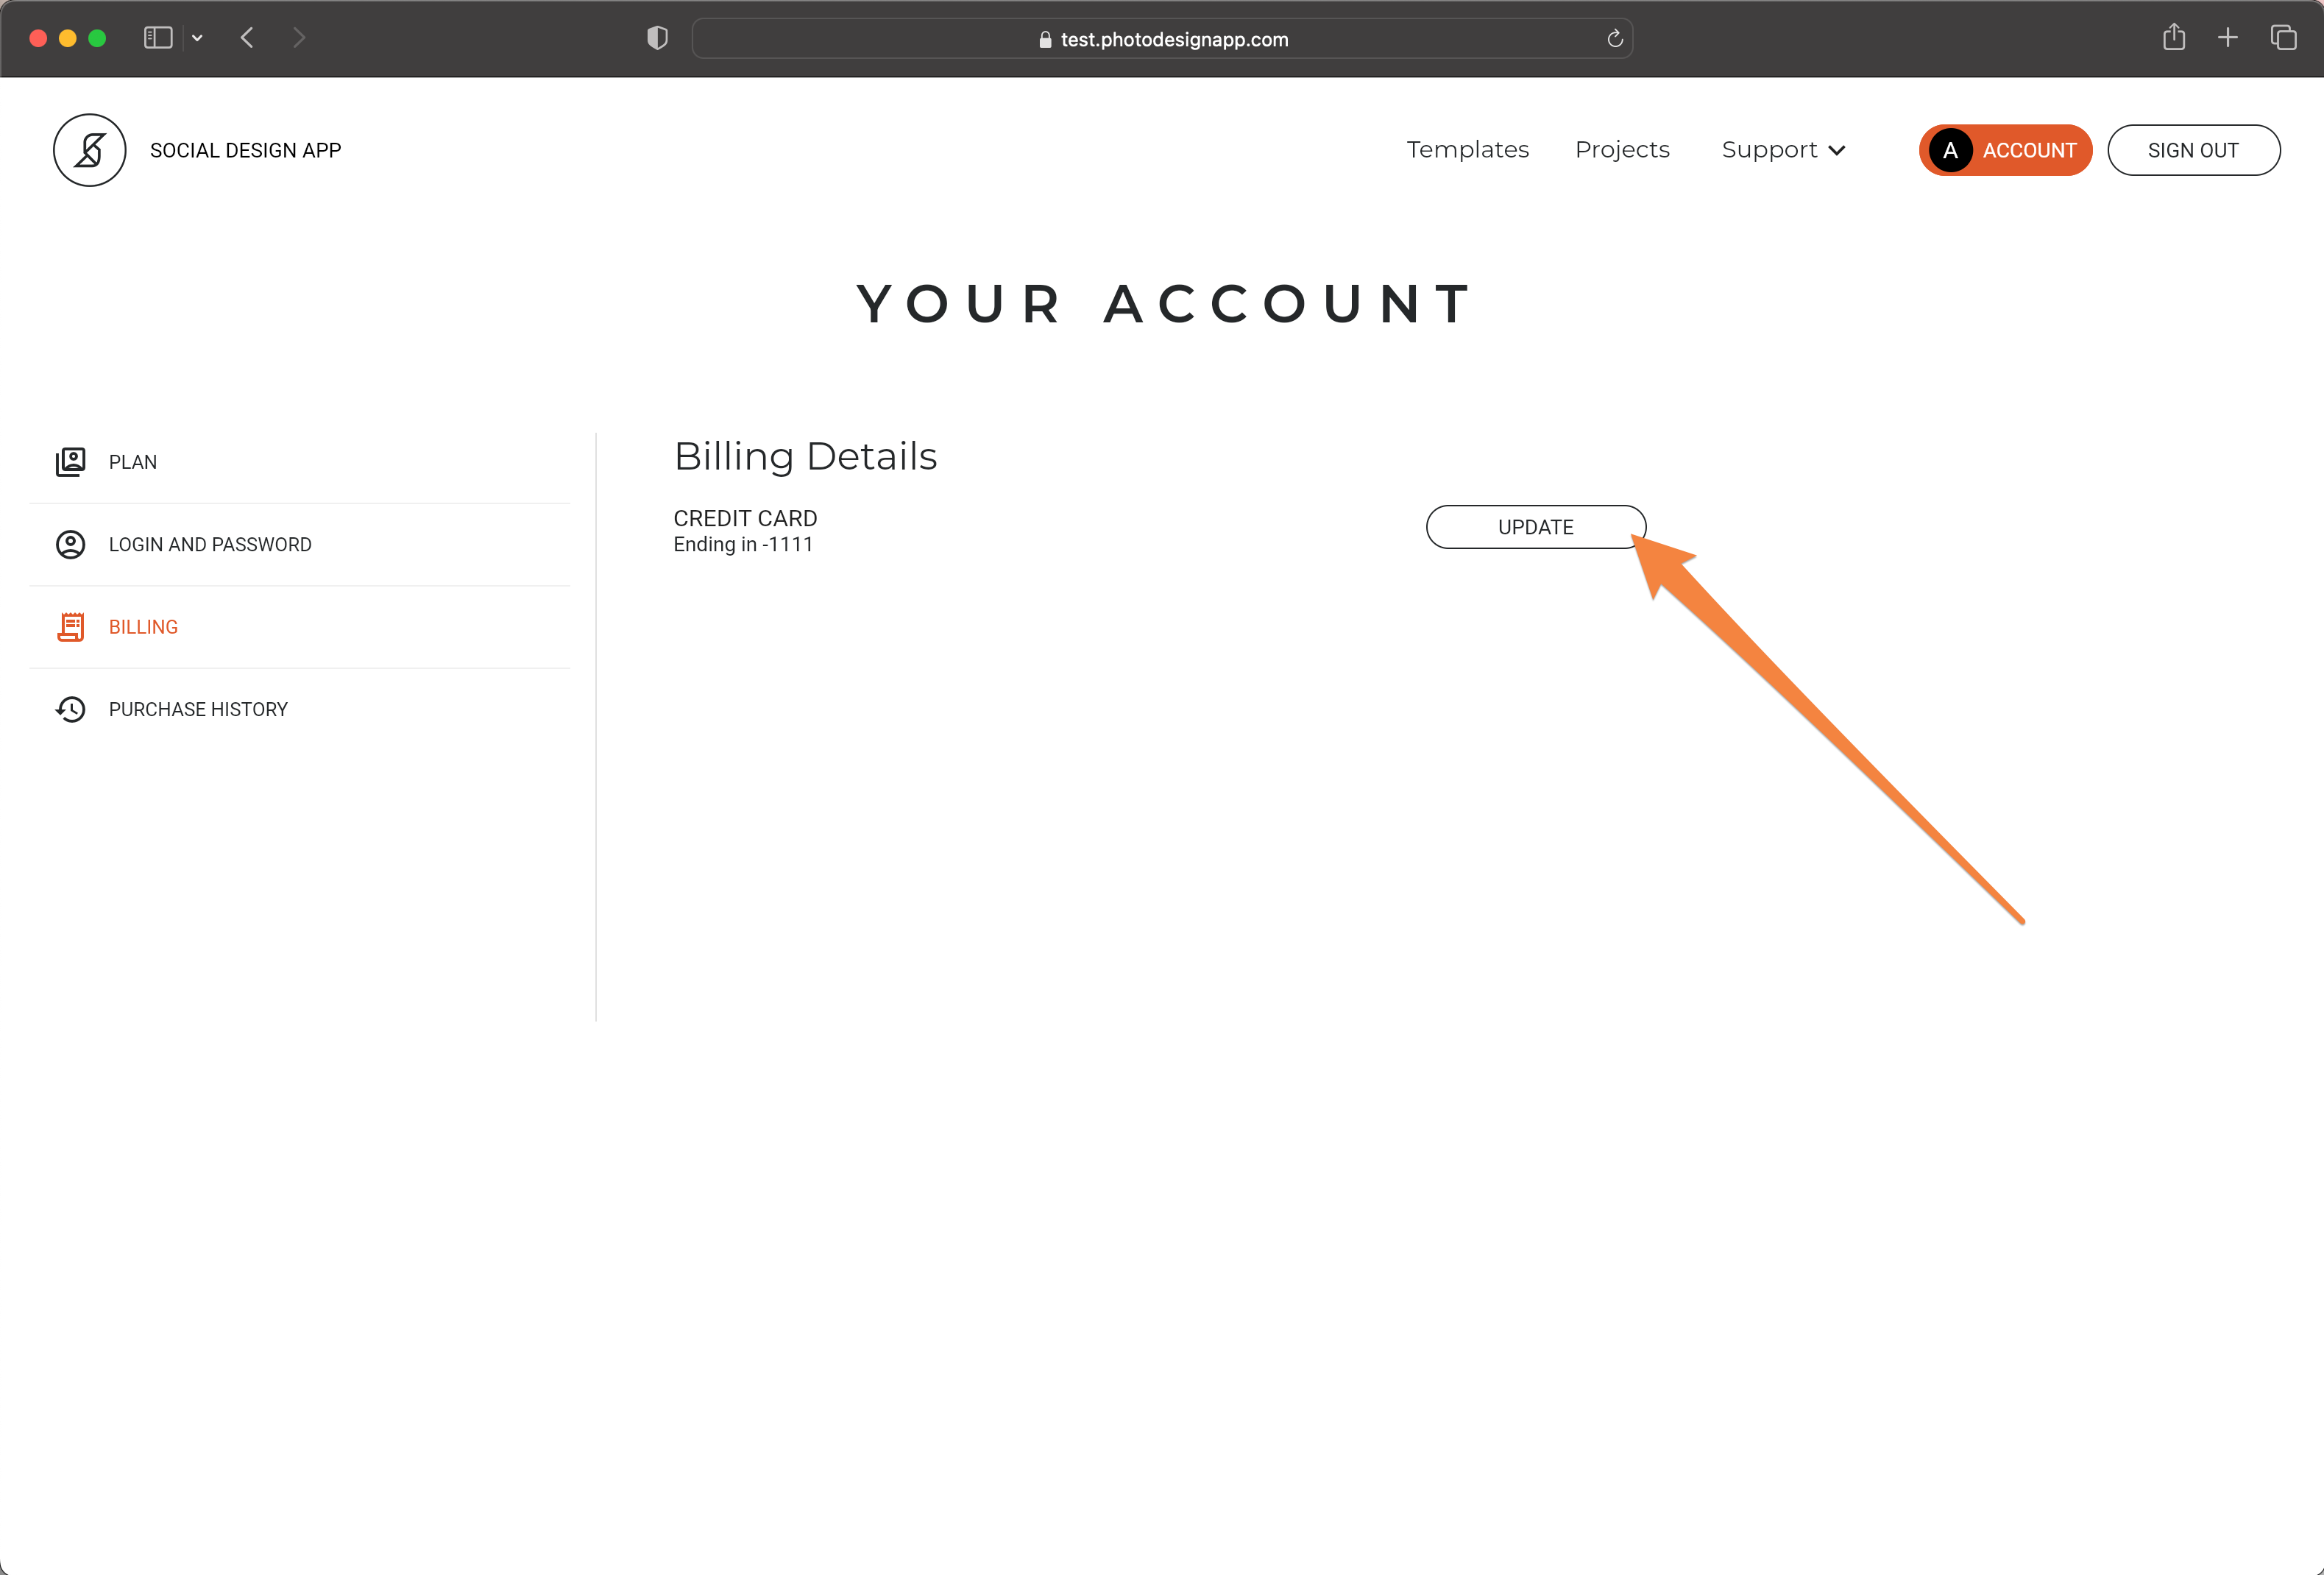Go forward with the Safari forward arrow
This screenshot has width=2324, height=1575.
tap(299, 38)
